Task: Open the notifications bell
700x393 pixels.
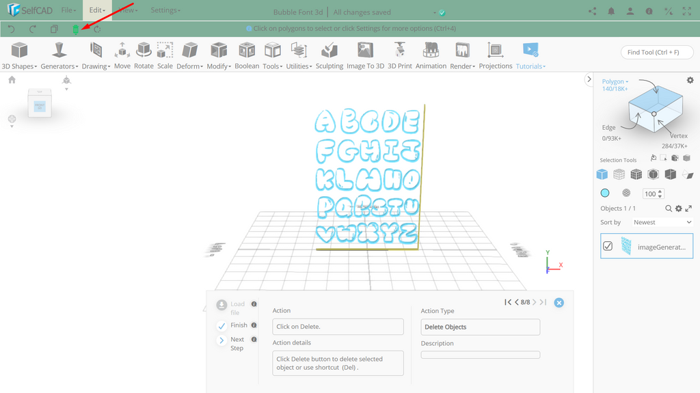Action: tap(611, 12)
